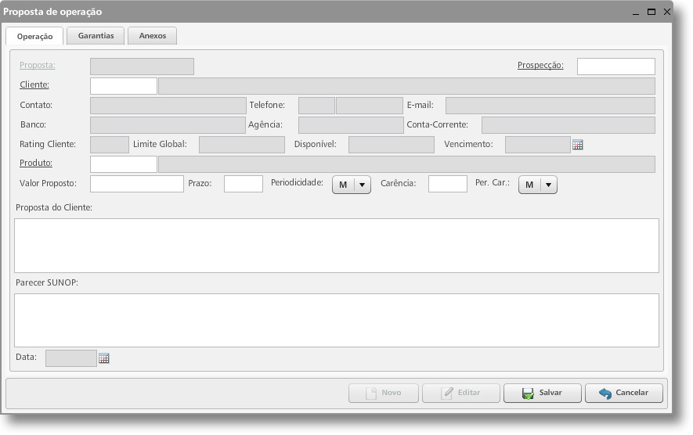Screen dimensions: 693x435
Task: Click the Rating Cliente label text
Action: [48, 144]
